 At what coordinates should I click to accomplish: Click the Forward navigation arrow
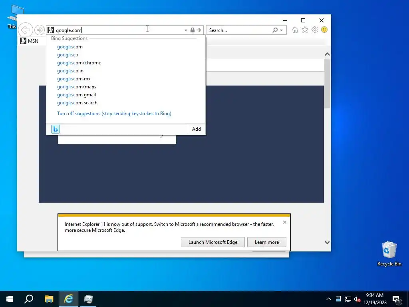tap(40, 30)
